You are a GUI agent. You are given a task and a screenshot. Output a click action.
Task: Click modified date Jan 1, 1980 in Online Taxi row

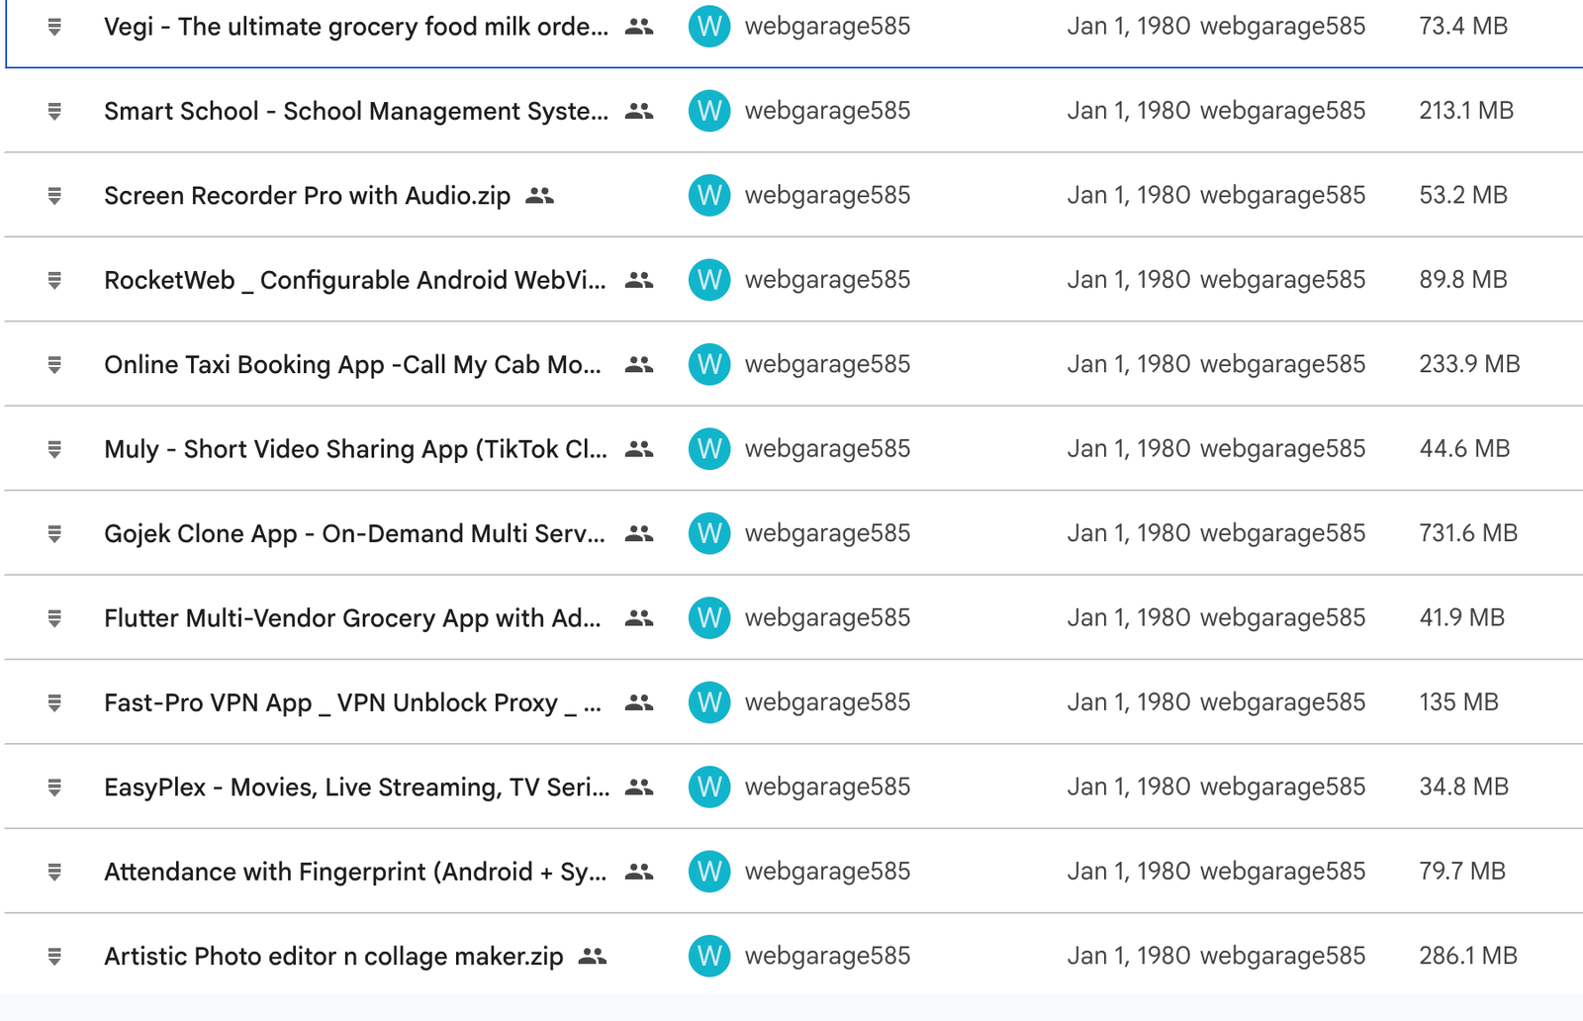[x=1129, y=365]
